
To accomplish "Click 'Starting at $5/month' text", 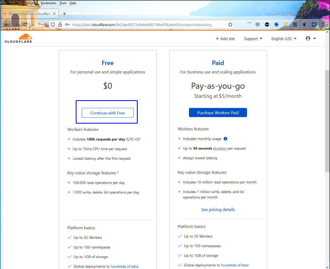I will pos(218,96).
